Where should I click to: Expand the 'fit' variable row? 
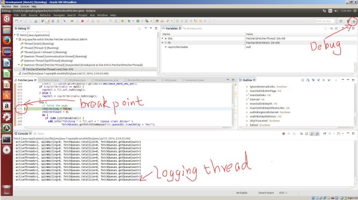click(x=162, y=42)
